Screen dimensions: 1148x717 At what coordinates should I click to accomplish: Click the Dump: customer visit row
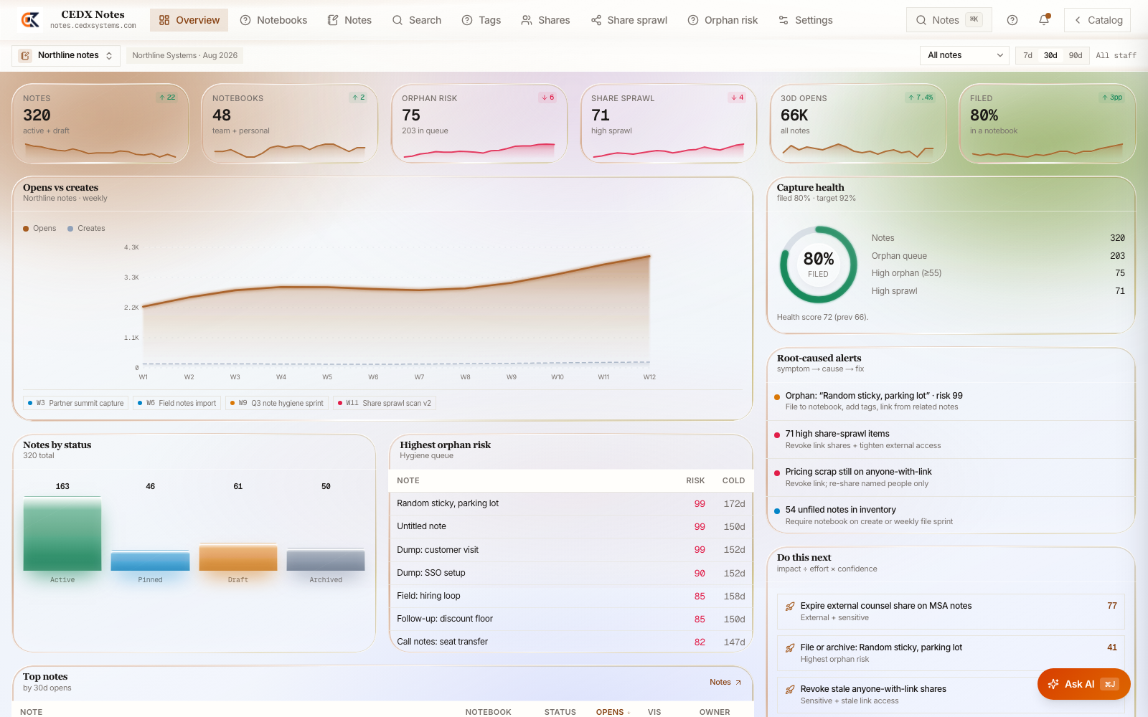(x=570, y=550)
